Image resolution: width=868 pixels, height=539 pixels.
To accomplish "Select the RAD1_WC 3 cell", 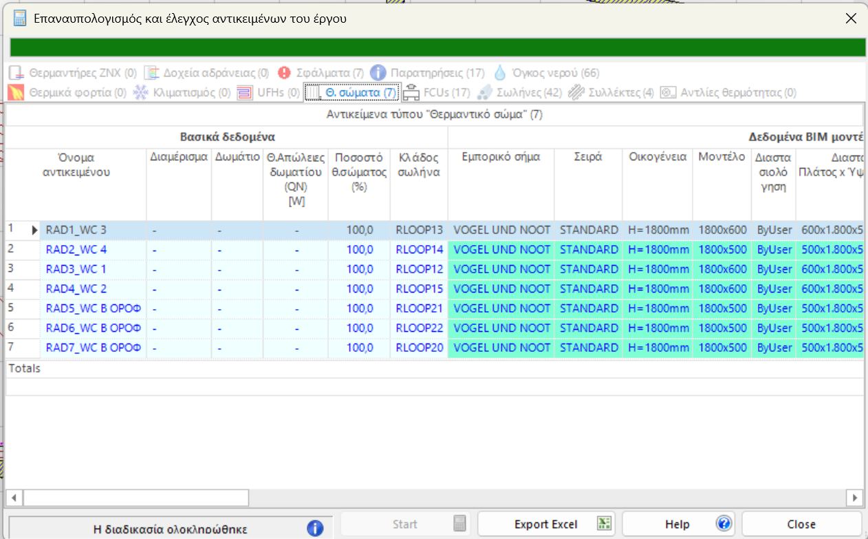I will 93,230.
